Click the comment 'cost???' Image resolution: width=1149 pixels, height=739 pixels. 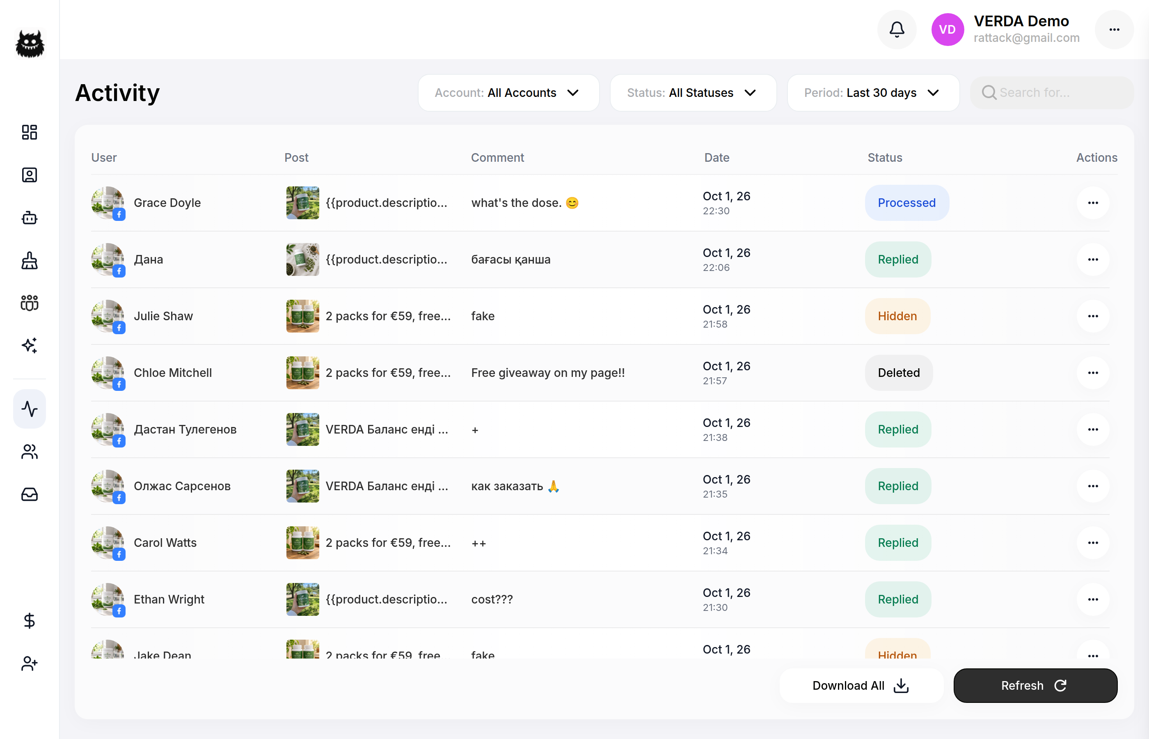492,599
